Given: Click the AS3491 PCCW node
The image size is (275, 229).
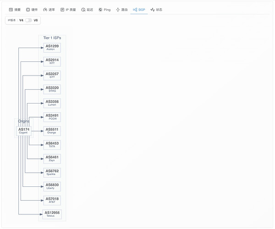Looking at the screenshot, I should click(x=52, y=117).
